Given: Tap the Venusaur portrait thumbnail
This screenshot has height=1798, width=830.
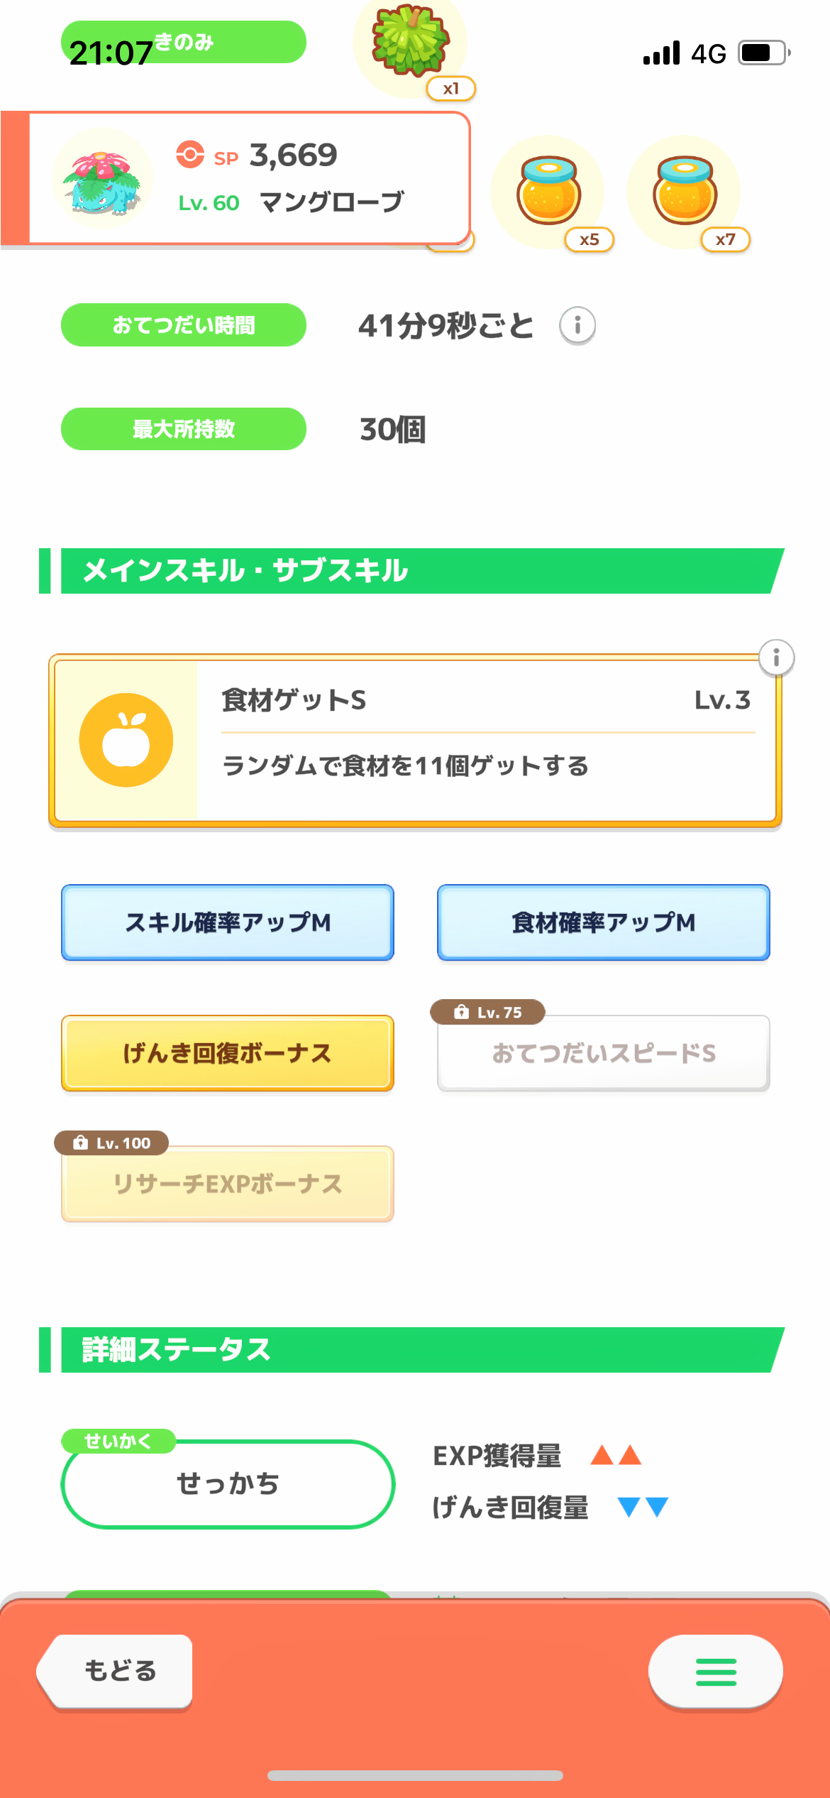Looking at the screenshot, I should tap(103, 180).
